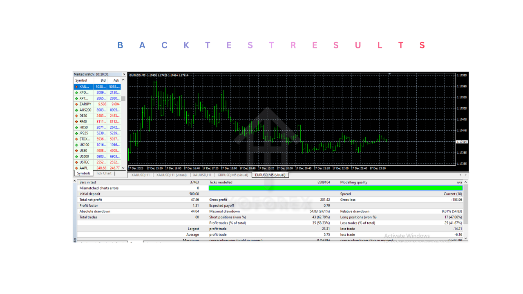523x294 pixels.
Task: Click the green up arrow beside XPD
Action: coord(77,92)
